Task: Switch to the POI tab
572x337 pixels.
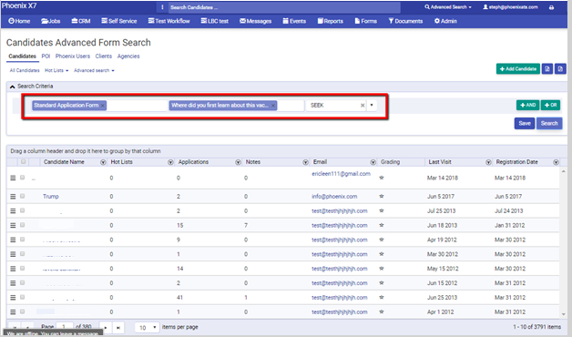Action: [x=46, y=56]
